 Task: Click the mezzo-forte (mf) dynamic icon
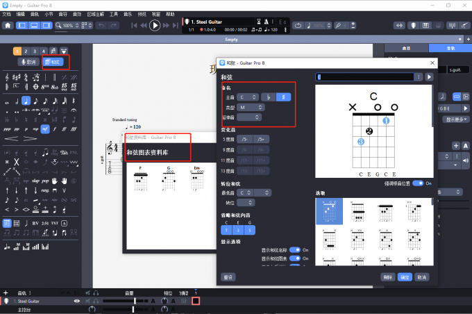(45, 129)
